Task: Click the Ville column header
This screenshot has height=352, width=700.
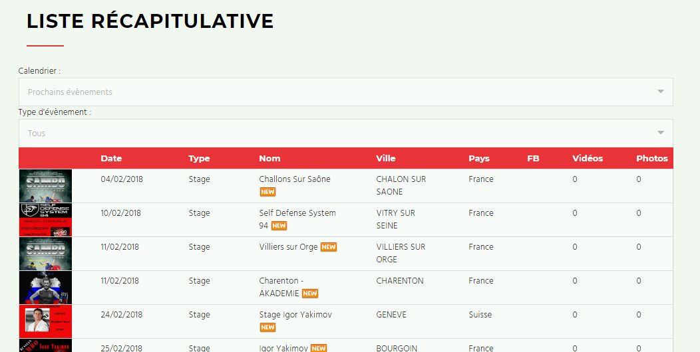Action: [386, 158]
